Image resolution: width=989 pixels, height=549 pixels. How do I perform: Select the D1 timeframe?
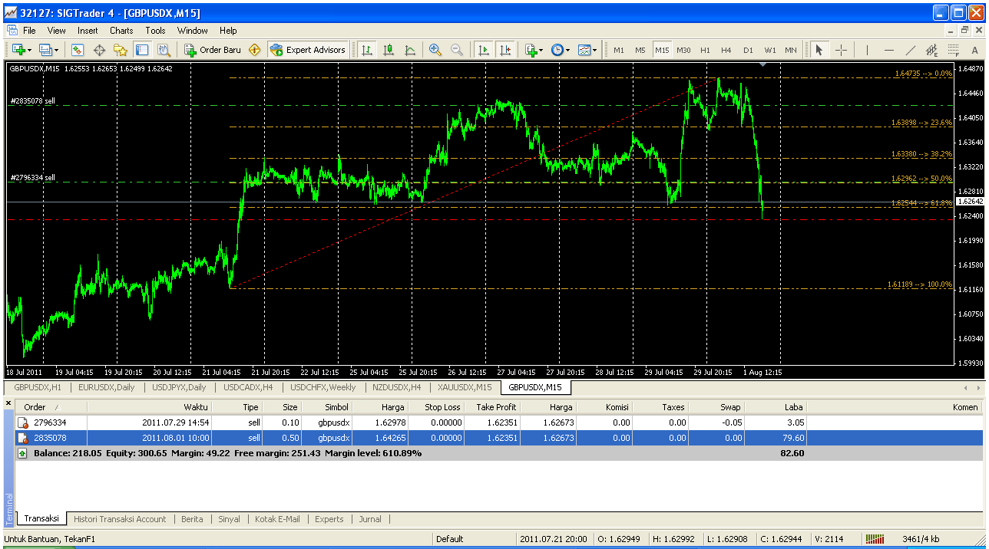coord(748,50)
